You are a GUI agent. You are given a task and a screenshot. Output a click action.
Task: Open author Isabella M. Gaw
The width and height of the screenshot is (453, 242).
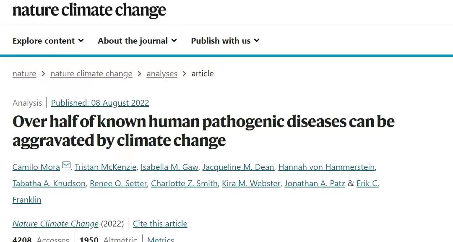pos(169,167)
